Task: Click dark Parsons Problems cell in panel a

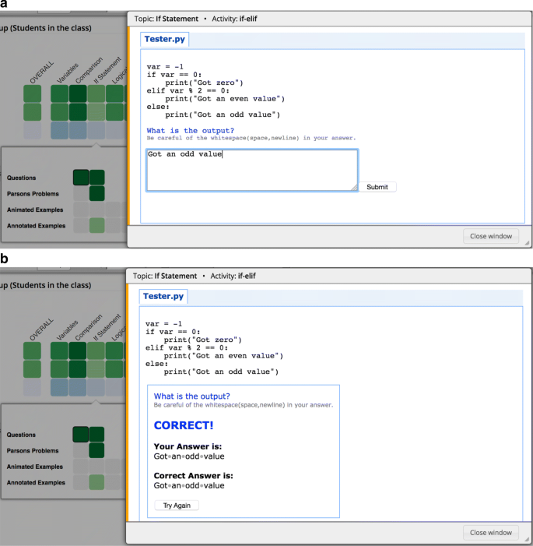Action: click(x=97, y=194)
